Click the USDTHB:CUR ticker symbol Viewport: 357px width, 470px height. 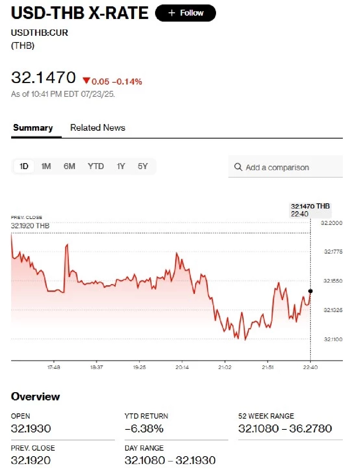(39, 33)
